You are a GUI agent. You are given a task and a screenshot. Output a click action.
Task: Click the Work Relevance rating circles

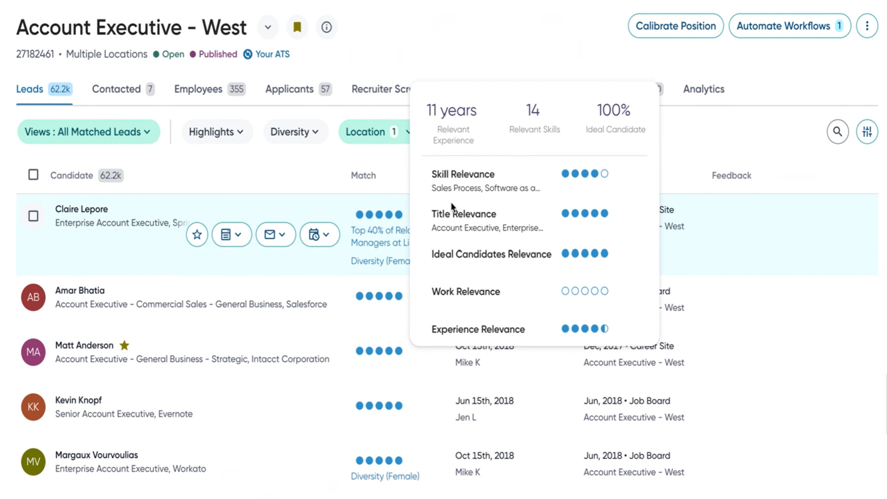(x=584, y=291)
